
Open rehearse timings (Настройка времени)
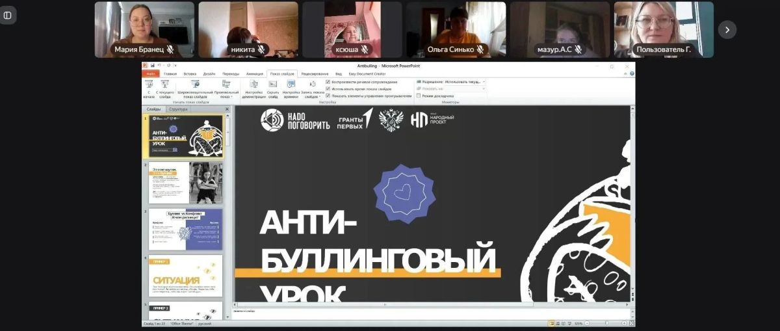(x=291, y=89)
